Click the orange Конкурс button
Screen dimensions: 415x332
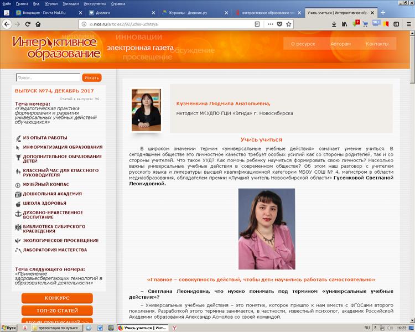point(57,298)
